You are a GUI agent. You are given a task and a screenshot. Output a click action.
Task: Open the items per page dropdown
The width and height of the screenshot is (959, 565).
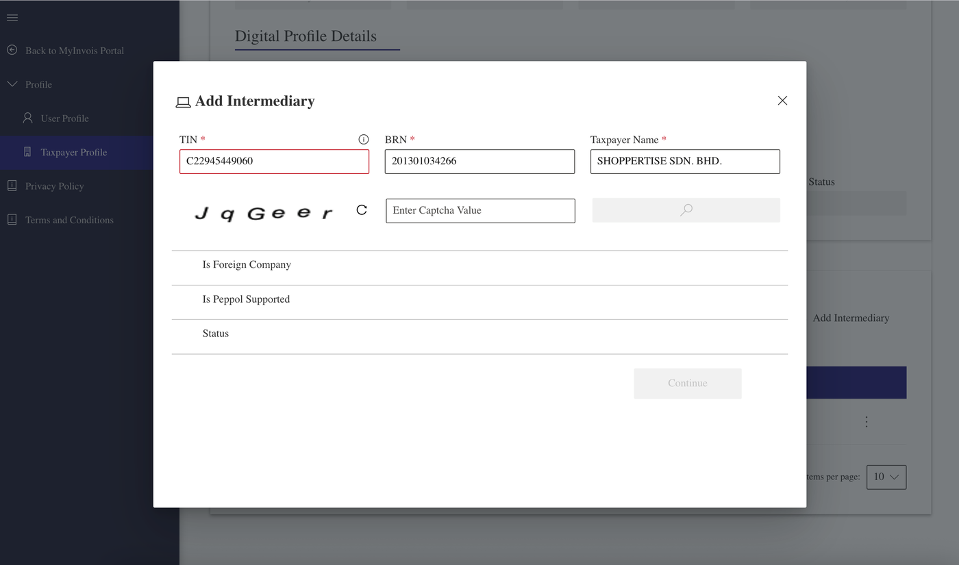point(886,477)
